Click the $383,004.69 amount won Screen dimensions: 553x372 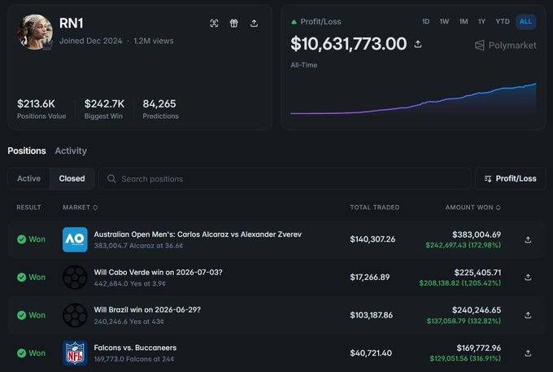477,234
